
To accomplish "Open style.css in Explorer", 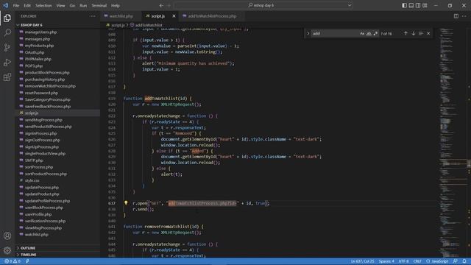I will [32, 180].
